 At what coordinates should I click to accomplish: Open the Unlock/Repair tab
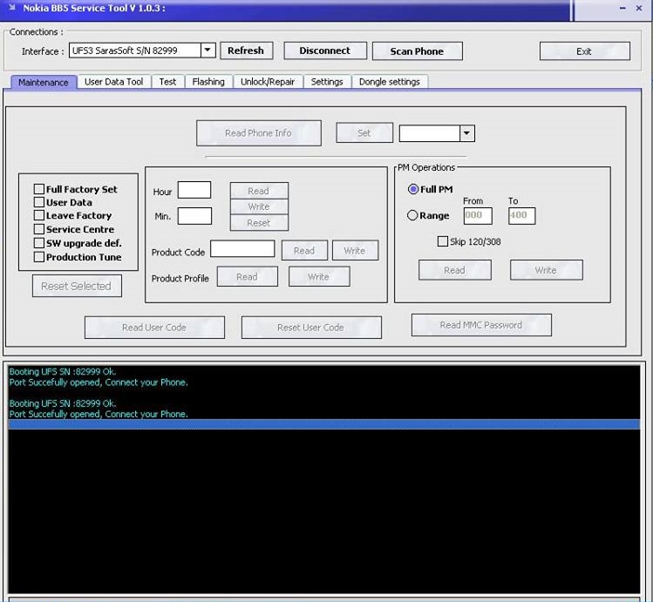point(268,82)
